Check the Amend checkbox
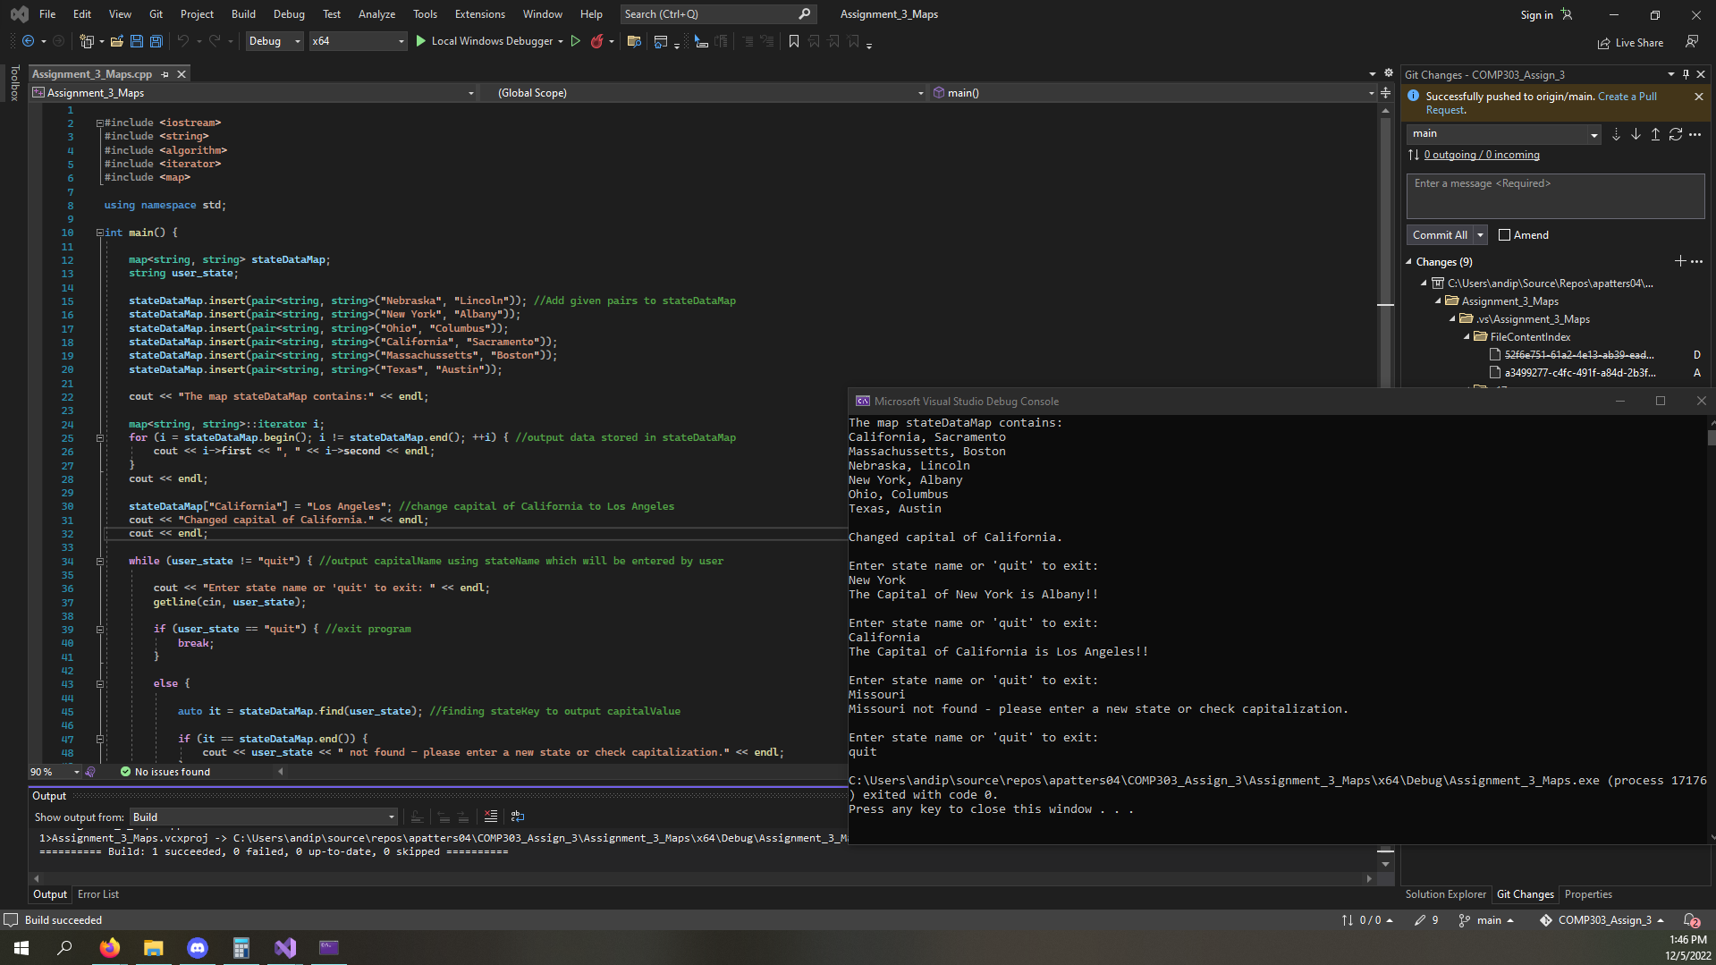The width and height of the screenshot is (1716, 965). tap(1504, 235)
